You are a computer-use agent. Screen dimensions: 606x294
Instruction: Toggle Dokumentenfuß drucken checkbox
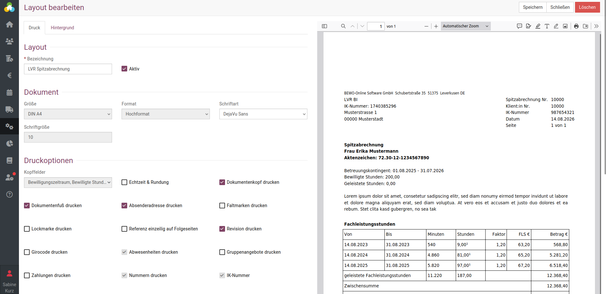[x=27, y=206]
